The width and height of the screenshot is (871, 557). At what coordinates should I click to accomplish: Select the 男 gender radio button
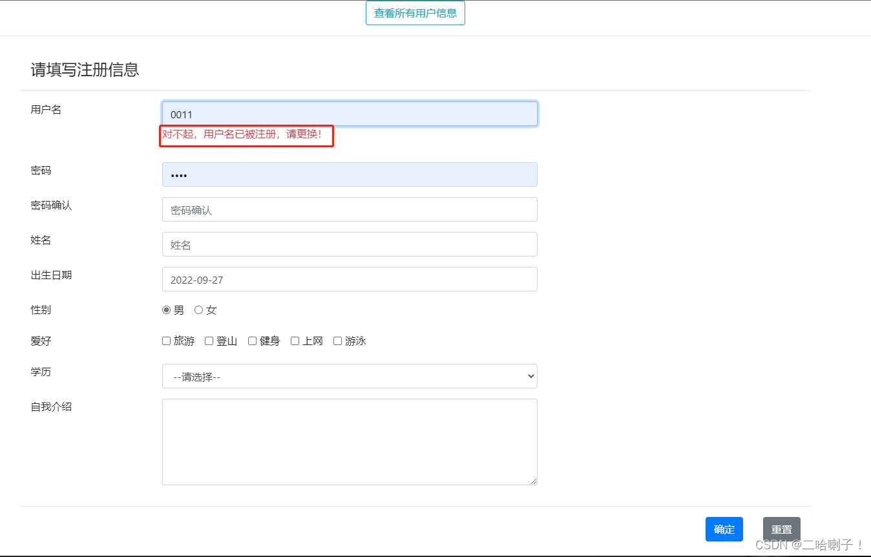(x=166, y=310)
